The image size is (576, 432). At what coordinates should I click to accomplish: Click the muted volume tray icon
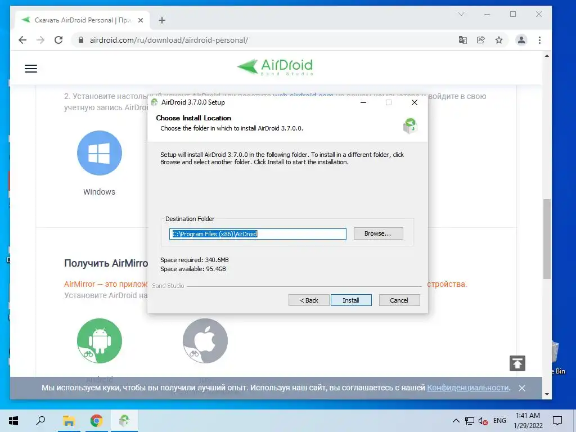483,421
